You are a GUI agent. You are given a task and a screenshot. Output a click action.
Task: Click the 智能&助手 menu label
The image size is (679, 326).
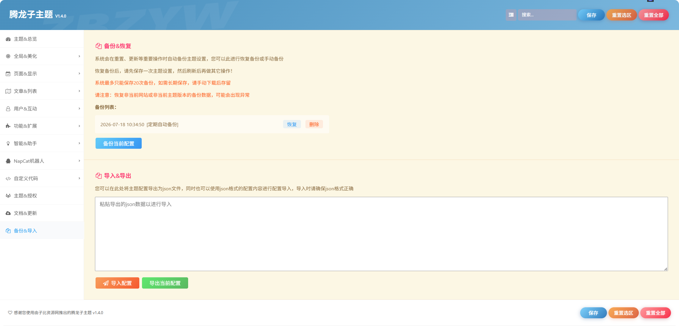tap(25, 143)
